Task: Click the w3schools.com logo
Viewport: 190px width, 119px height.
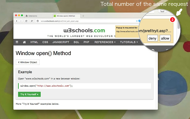Action: [x=84, y=30]
